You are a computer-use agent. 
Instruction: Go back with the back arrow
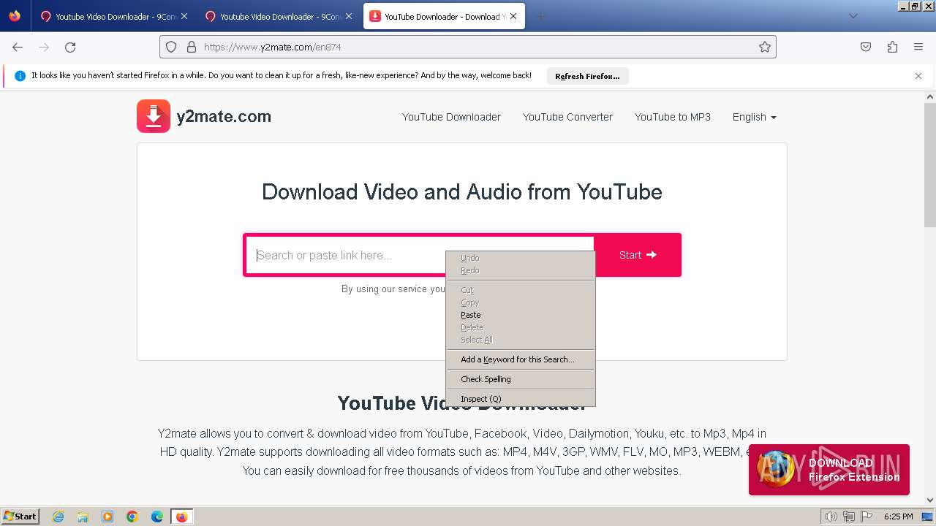pyautogui.click(x=18, y=47)
